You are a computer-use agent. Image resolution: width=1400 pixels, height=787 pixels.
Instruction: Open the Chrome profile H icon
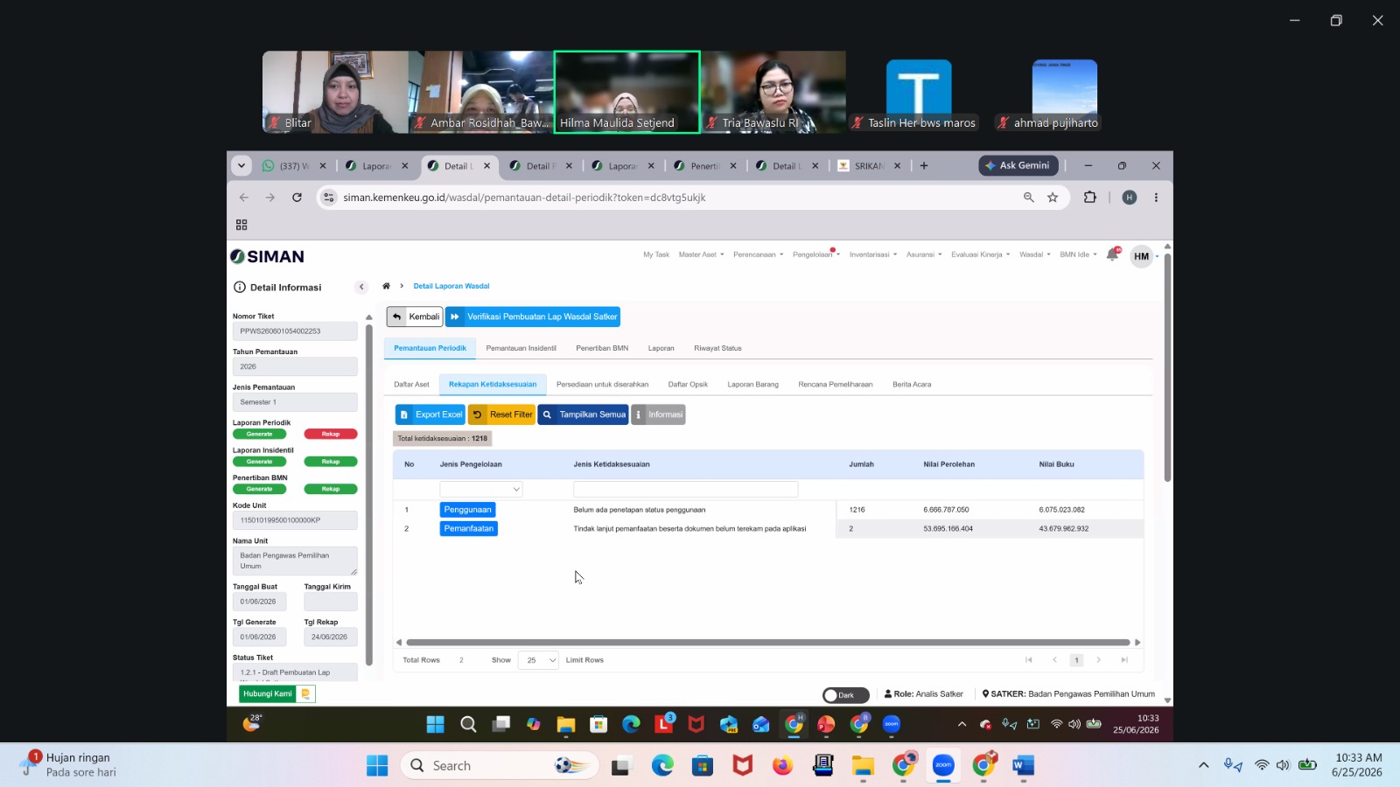point(1130,198)
